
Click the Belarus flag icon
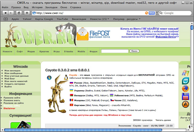point(71,95)
